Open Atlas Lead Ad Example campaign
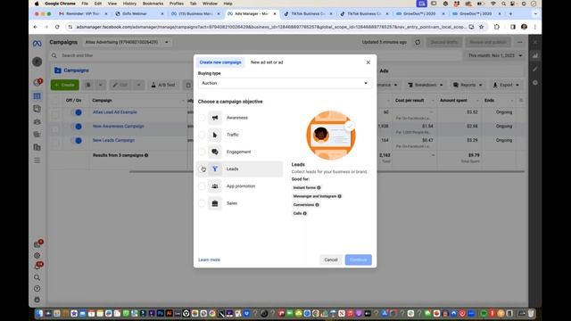The height and width of the screenshot is (321, 571). point(115,112)
